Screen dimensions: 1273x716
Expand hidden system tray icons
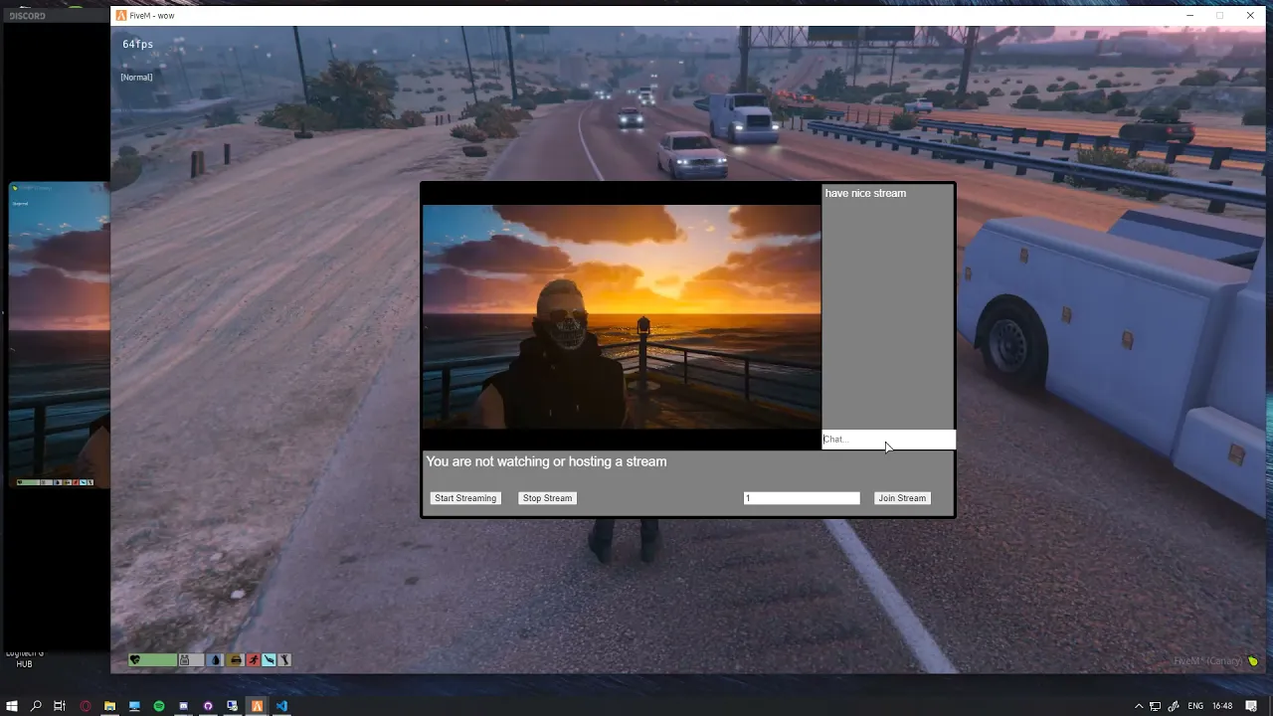(x=1139, y=706)
